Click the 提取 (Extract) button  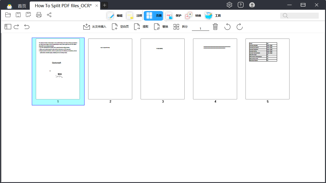click(141, 27)
